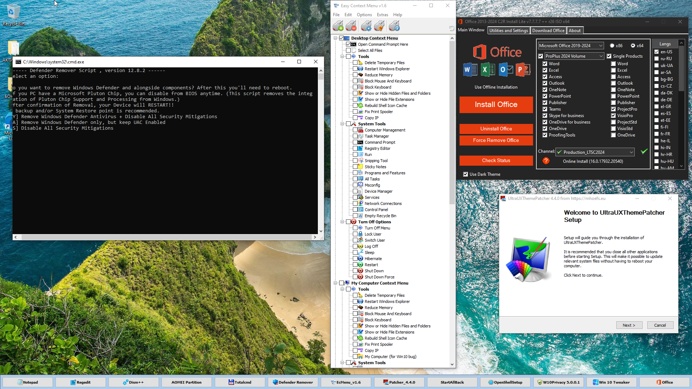Image resolution: width=692 pixels, height=389 pixels.
Task: Open the ProPlus 2024 Volume edition dropdown
Action: click(574, 56)
